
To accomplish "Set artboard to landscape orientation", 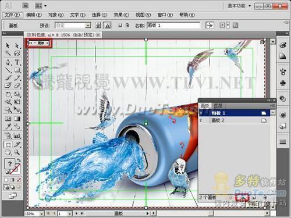I will [x=108, y=26].
